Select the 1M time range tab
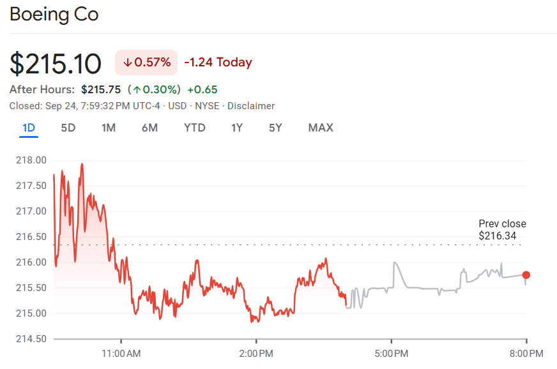 click(x=109, y=128)
